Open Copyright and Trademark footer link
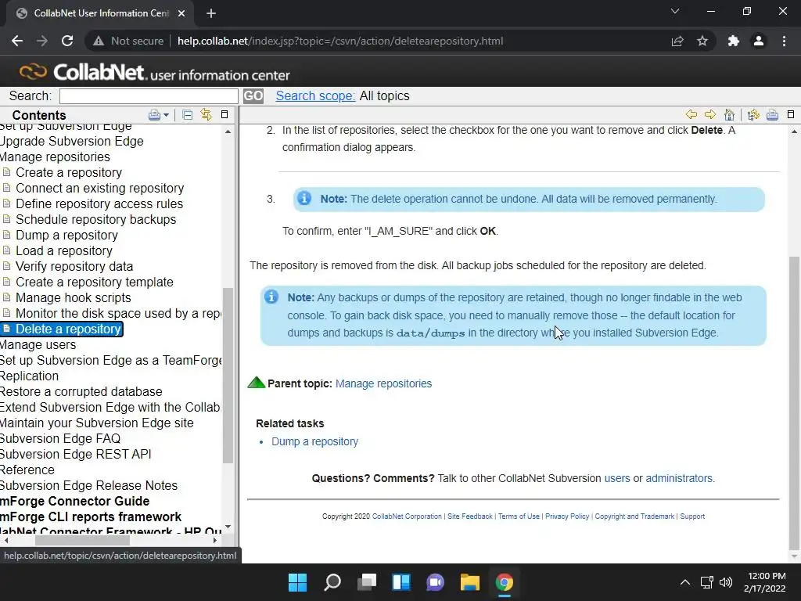Image resolution: width=801 pixels, height=601 pixels. click(634, 516)
